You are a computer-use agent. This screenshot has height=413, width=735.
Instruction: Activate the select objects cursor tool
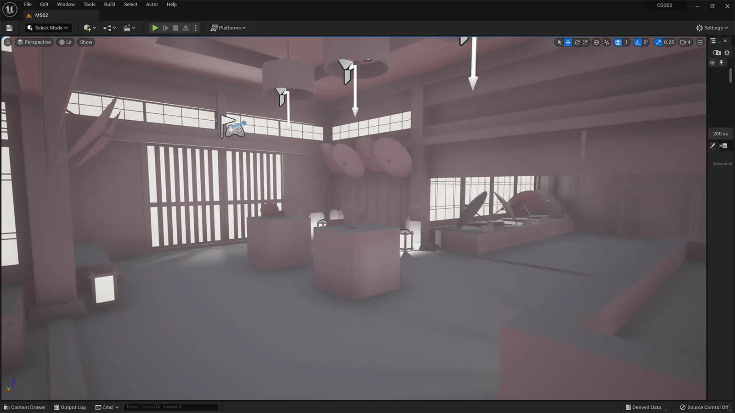(x=559, y=42)
